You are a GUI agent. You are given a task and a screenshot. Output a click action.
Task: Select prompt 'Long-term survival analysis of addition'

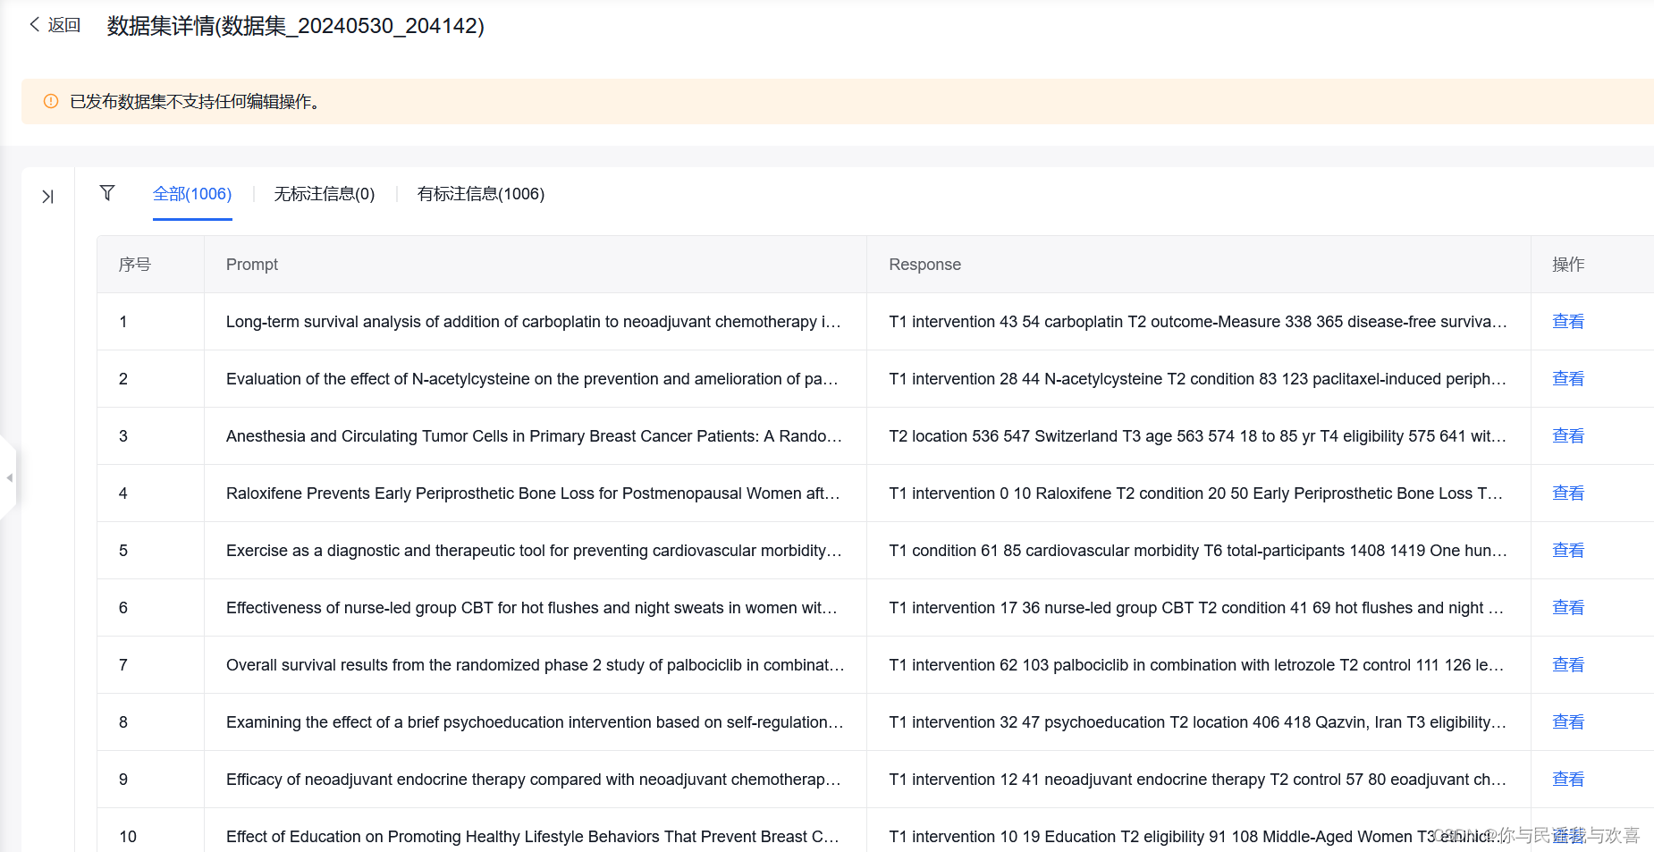pos(534,322)
